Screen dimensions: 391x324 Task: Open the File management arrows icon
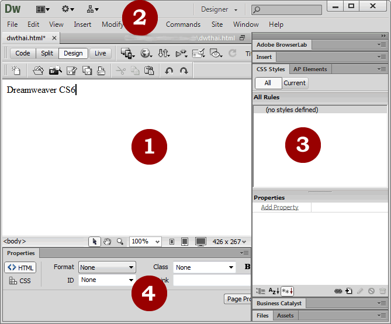point(164,53)
